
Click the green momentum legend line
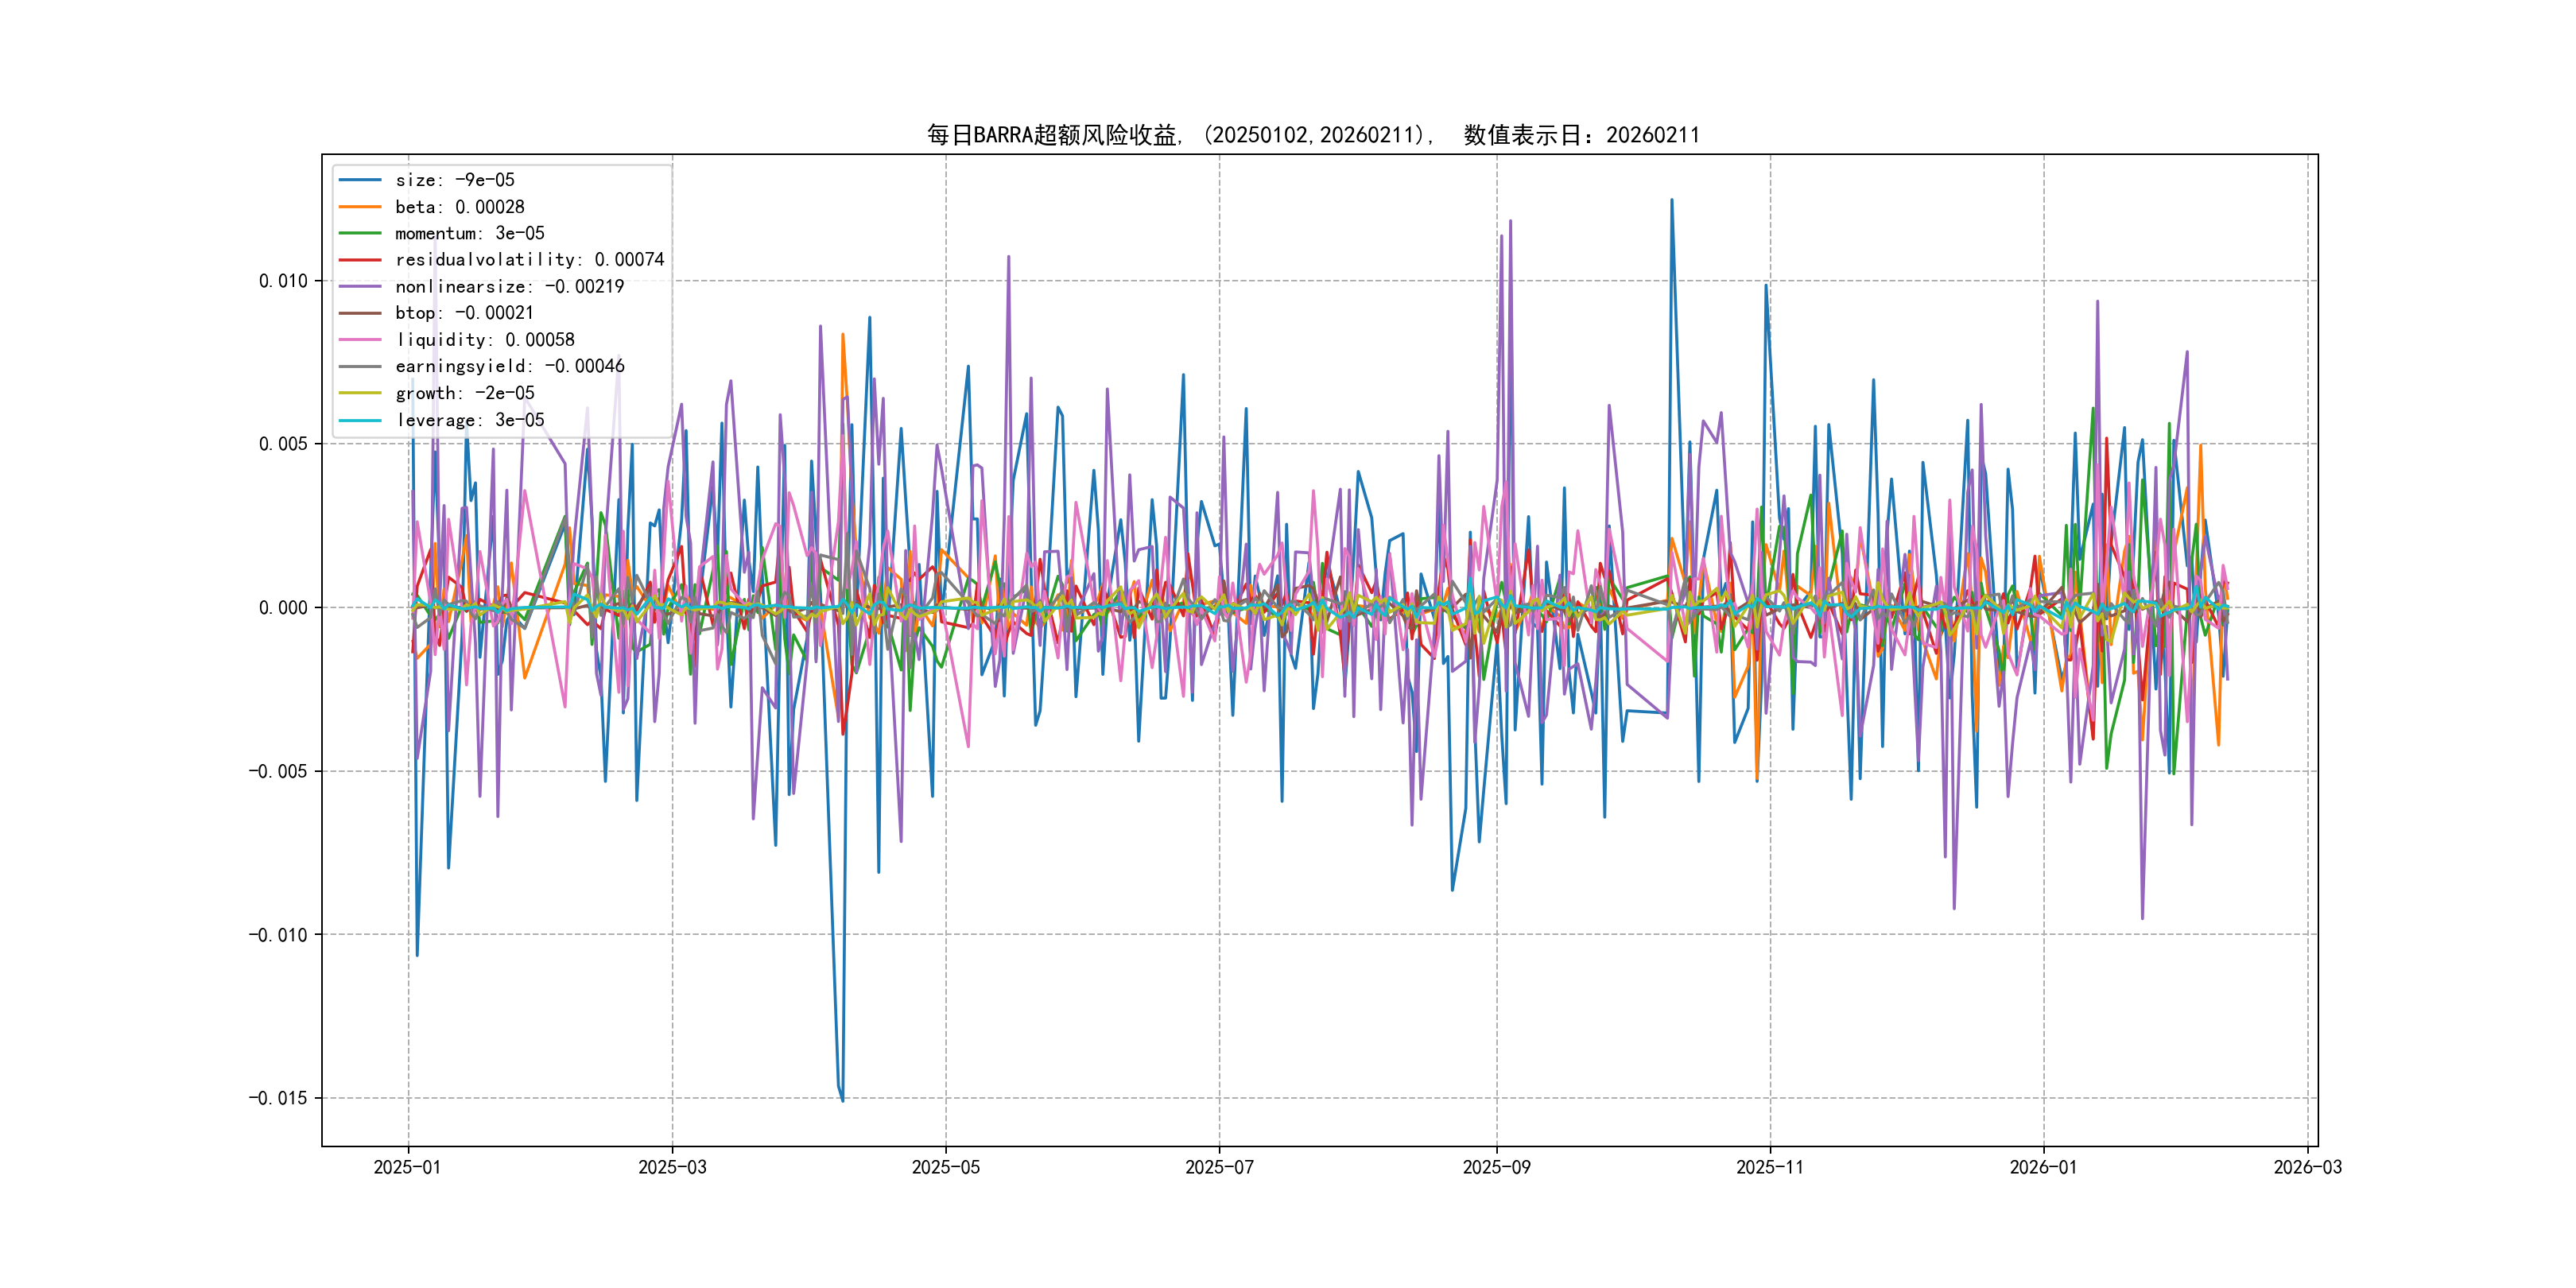click(360, 233)
